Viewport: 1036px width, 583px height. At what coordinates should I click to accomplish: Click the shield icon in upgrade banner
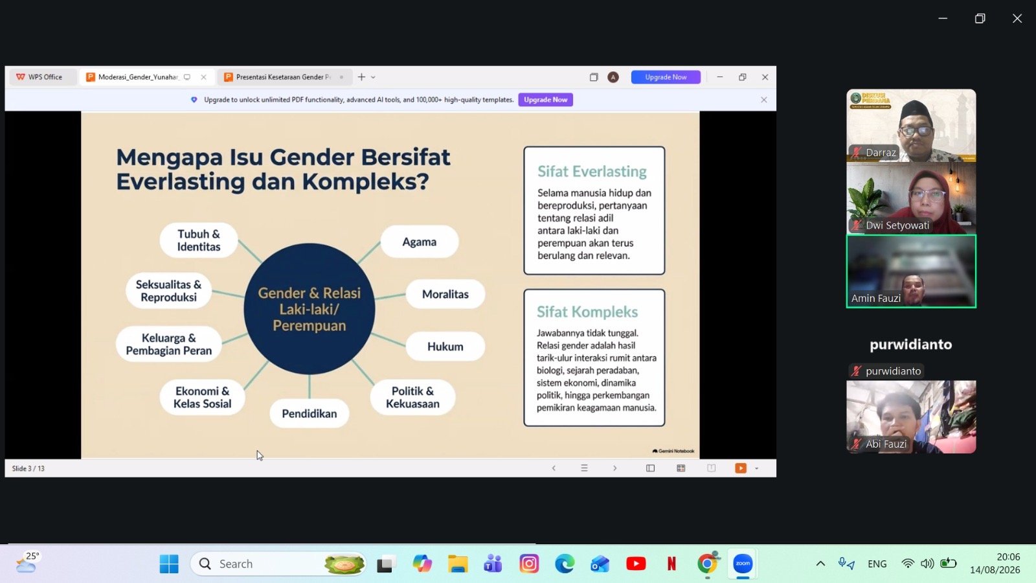pyautogui.click(x=194, y=100)
